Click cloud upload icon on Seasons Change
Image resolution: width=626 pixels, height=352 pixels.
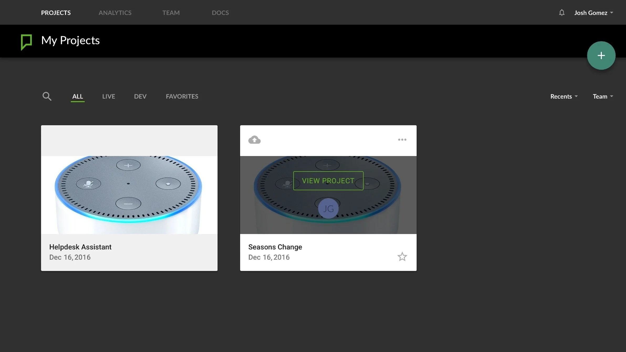[254, 140]
